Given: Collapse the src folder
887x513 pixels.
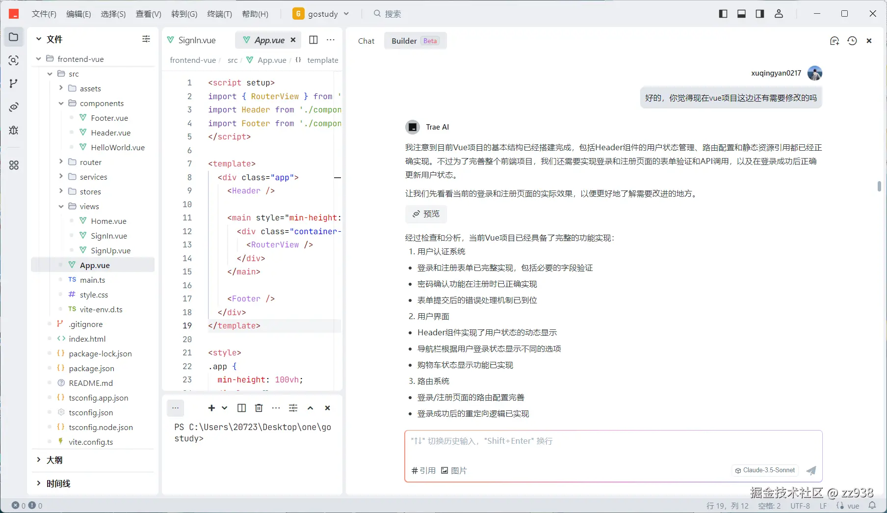Looking at the screenshot, I should tap(50, 74).
